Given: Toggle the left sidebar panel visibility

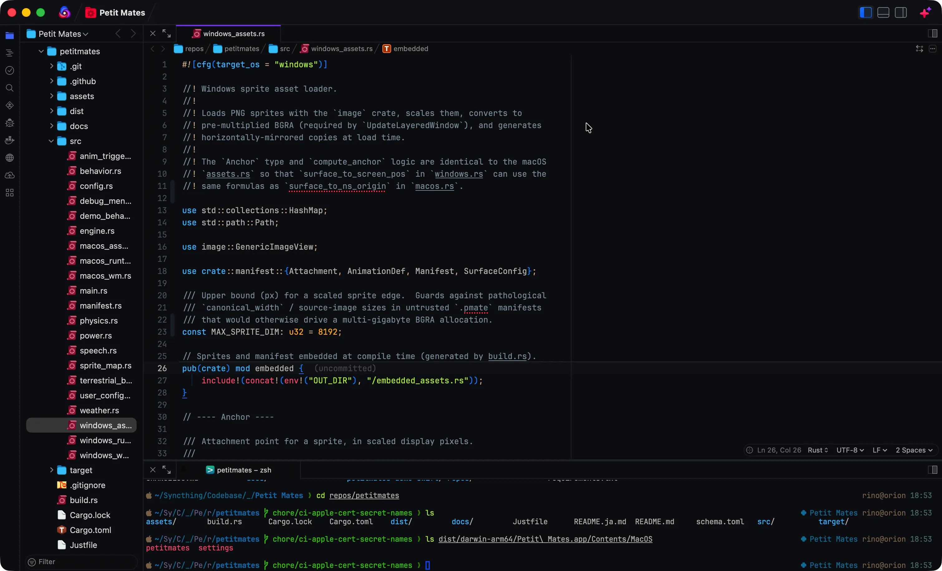Looking at the screenshot, I should pos(866,12).
